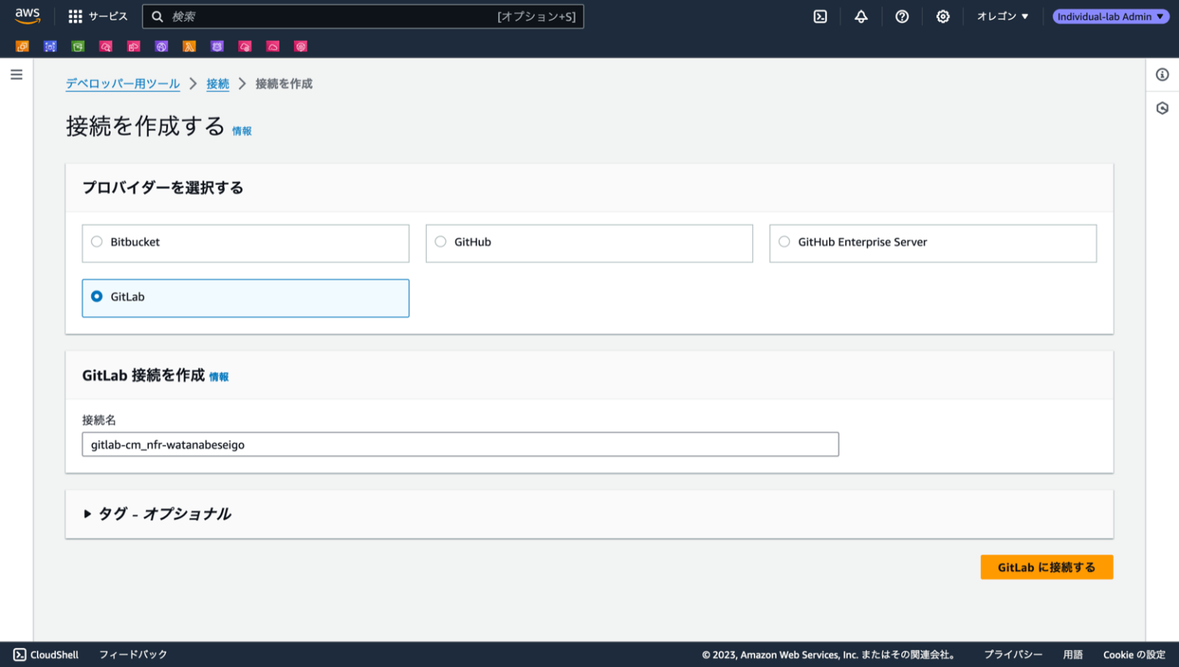Click inside the 接続名 text field
Screen dimensions: 1179x667
tap(460, 444)
